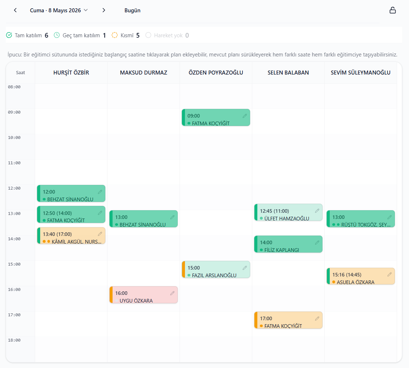The image size is (409, 368).
Task: Toggle the Geç tam katılım filter
Action: (x=80, y=35)
